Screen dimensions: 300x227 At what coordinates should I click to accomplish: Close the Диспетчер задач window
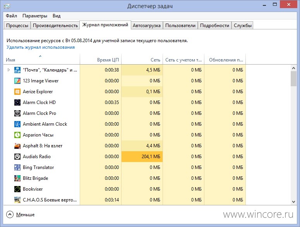289,4
